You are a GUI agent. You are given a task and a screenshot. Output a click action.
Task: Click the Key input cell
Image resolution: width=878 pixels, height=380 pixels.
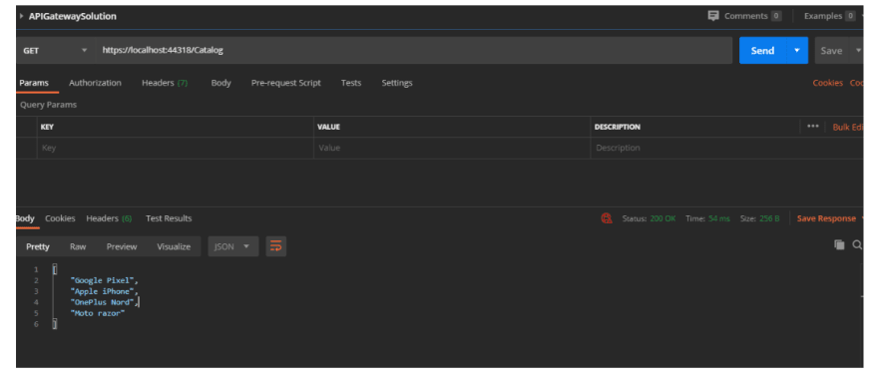[176, 148]
